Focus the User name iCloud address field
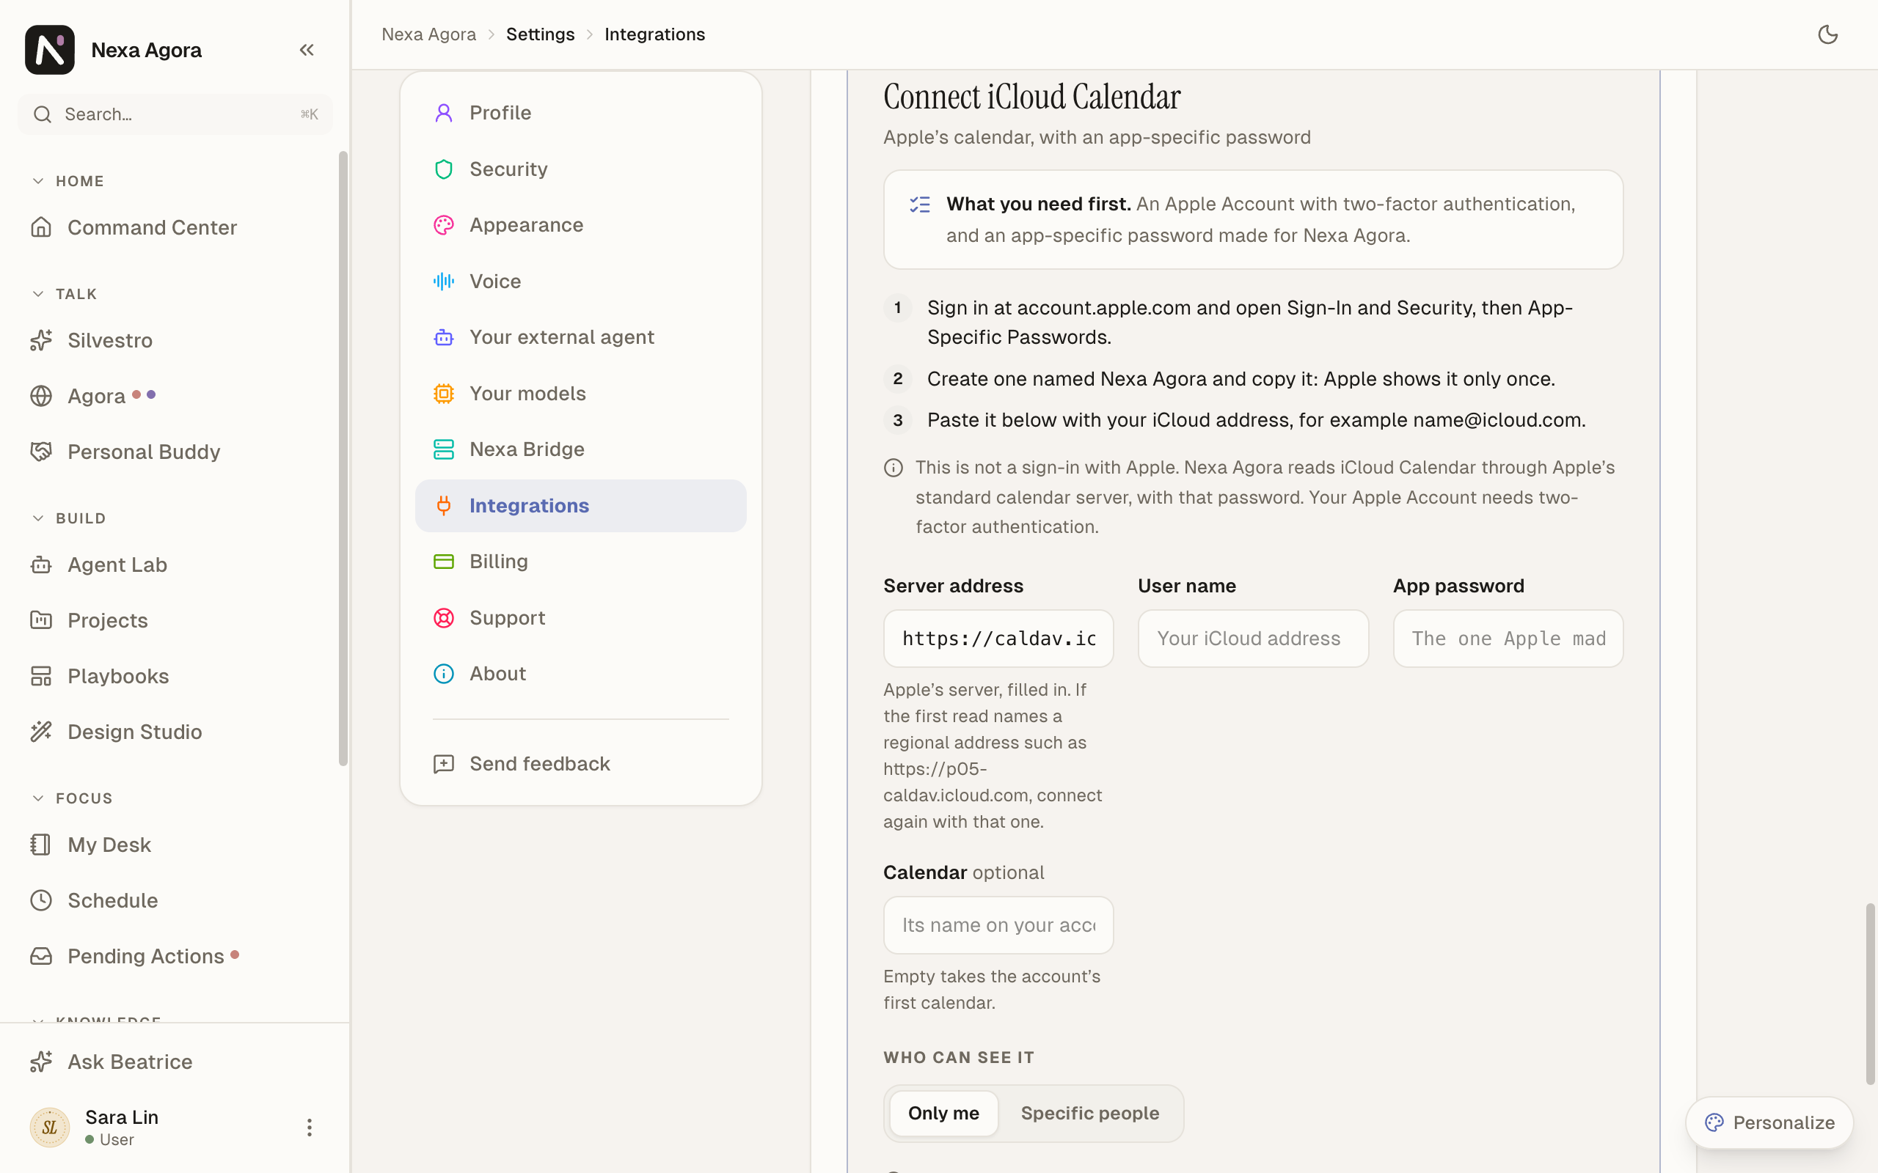The width and height of the screenshot is (1878, 1173). click(1252, 639)
